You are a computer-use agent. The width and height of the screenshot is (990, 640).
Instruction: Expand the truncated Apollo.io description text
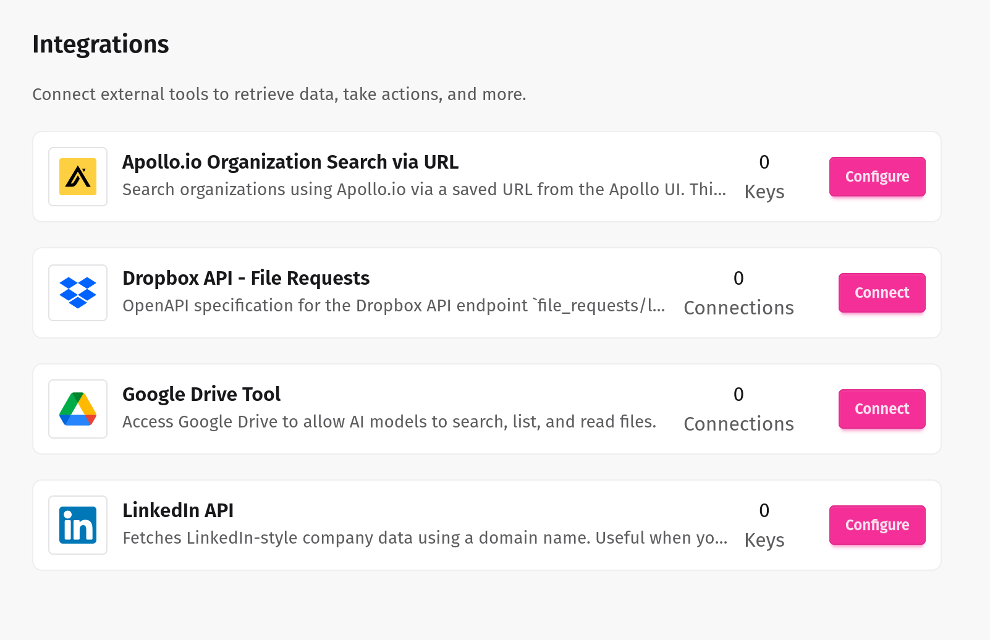[x=424, y=189]
